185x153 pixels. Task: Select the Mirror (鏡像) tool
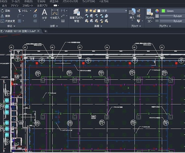coord(5,16)
